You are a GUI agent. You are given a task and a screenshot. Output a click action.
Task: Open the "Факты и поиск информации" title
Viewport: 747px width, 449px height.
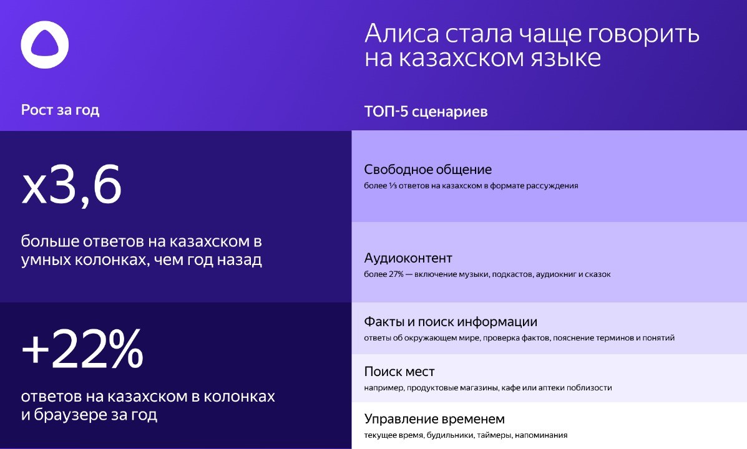pyautogui.click(x=451, y=322)
